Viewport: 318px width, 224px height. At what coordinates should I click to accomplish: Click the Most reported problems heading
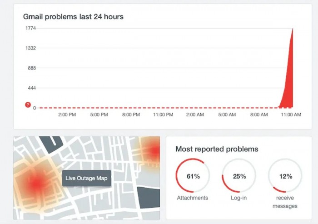[217, 149]
